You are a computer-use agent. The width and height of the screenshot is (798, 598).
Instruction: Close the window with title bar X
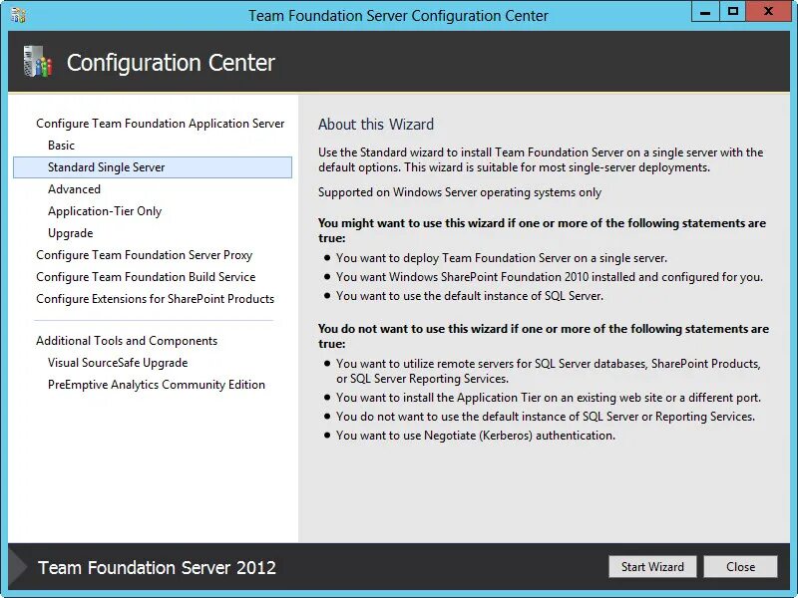768,12
